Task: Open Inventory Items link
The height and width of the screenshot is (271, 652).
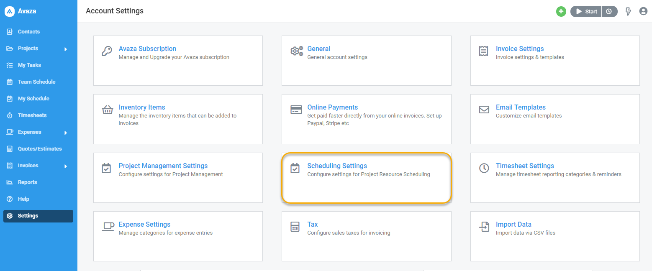Action: [142, 107]
